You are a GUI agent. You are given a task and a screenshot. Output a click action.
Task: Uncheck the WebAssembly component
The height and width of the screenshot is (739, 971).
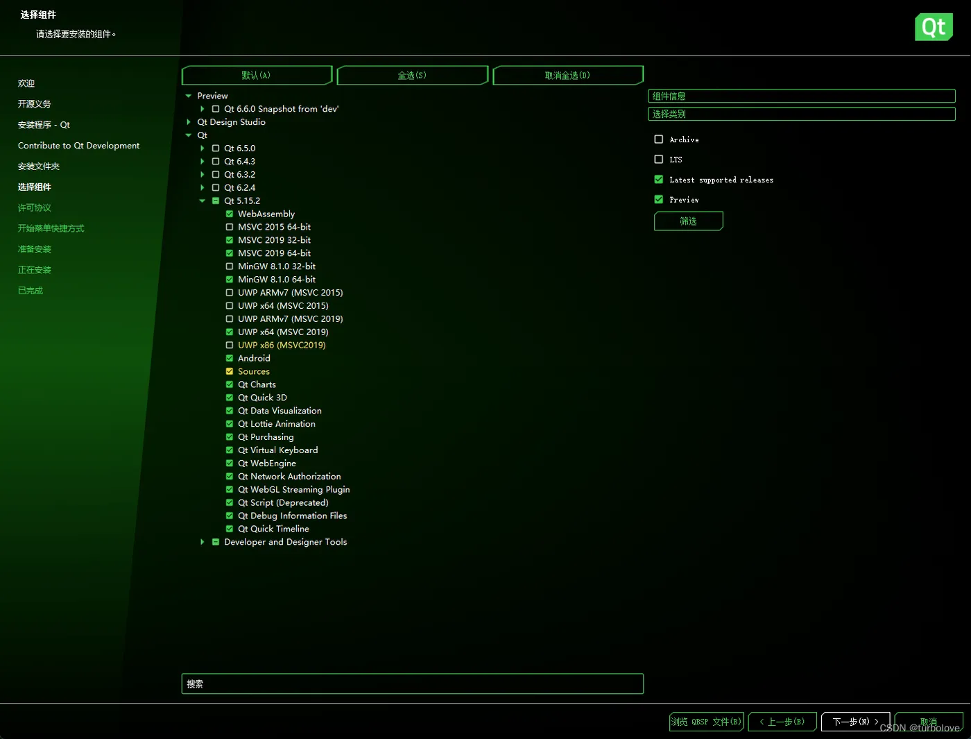[x=230, y=214]
